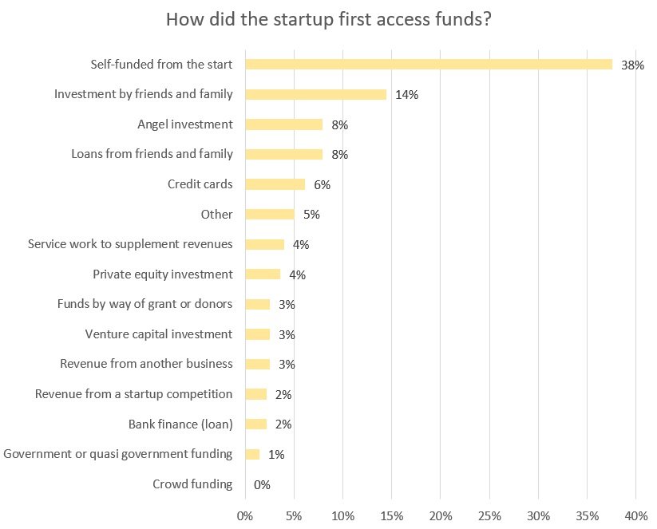Click the Private equity investment label
657x529 pixels.
(163, 274)
